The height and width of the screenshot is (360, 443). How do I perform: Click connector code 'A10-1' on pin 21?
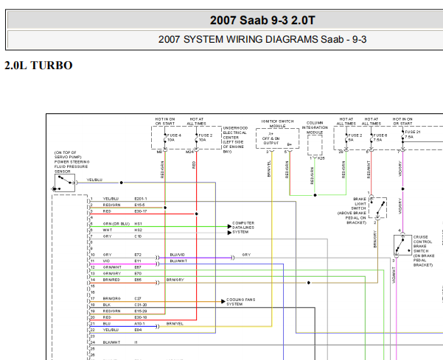[139, 324]
